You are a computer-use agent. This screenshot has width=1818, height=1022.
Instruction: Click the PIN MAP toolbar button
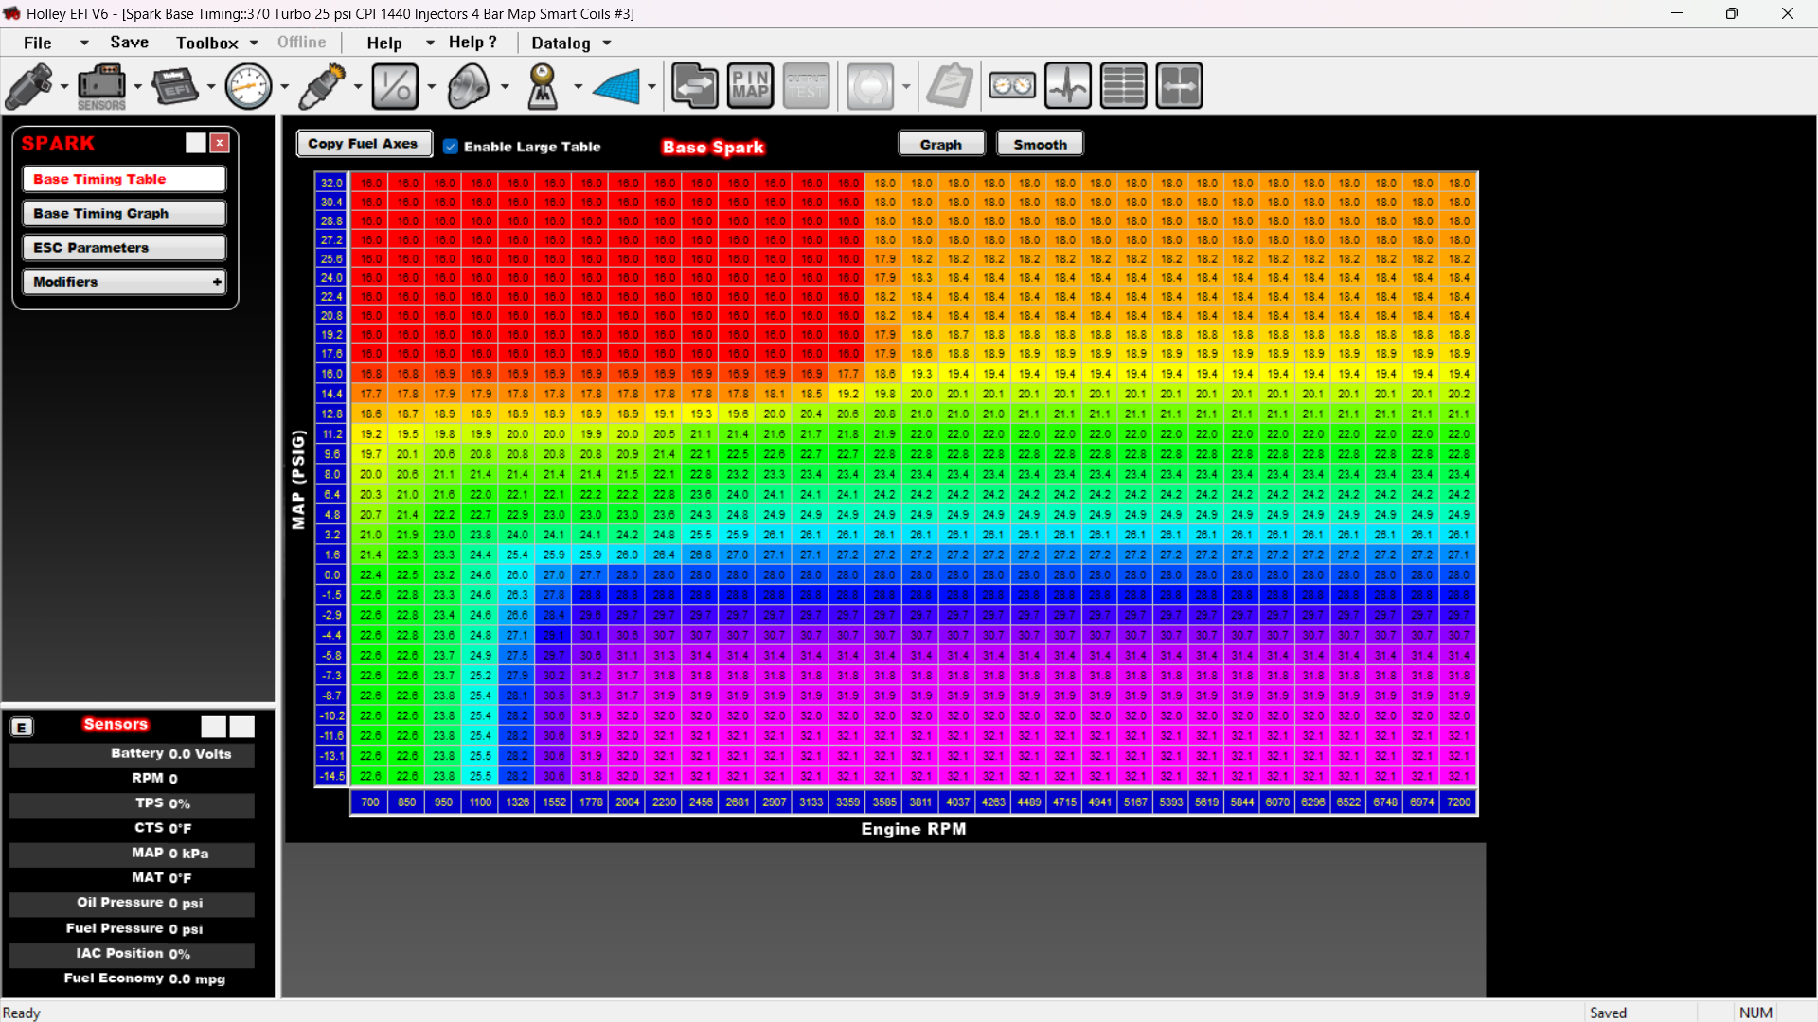tap(750, 86)
